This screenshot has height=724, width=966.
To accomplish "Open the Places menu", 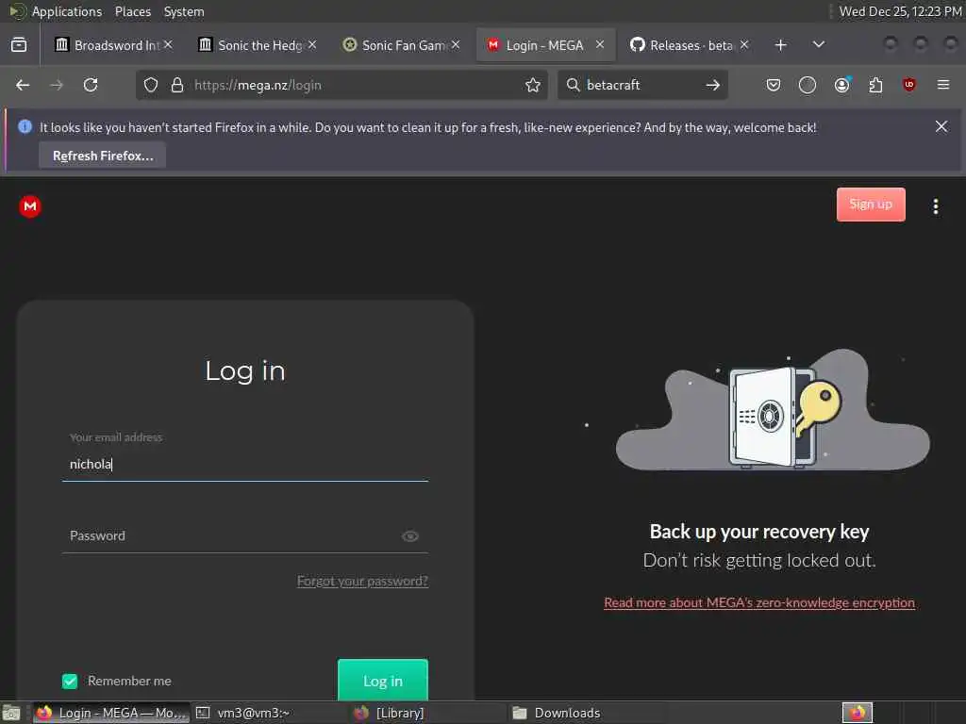I will (133, 11).
